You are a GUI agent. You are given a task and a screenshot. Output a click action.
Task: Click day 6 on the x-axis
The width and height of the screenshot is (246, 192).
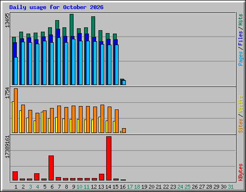coord(52,187)
